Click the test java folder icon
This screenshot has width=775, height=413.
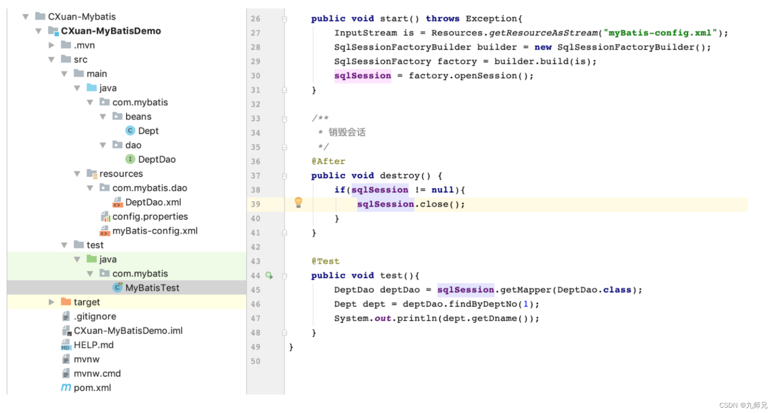(x=92, y=259)
